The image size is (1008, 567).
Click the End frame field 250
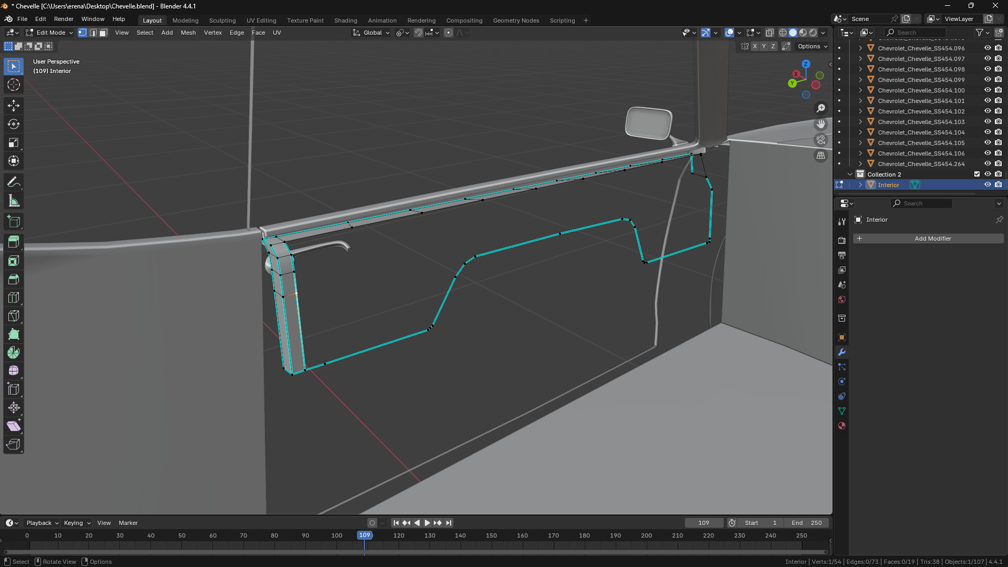pyautogui.click(x=807, y=523)
